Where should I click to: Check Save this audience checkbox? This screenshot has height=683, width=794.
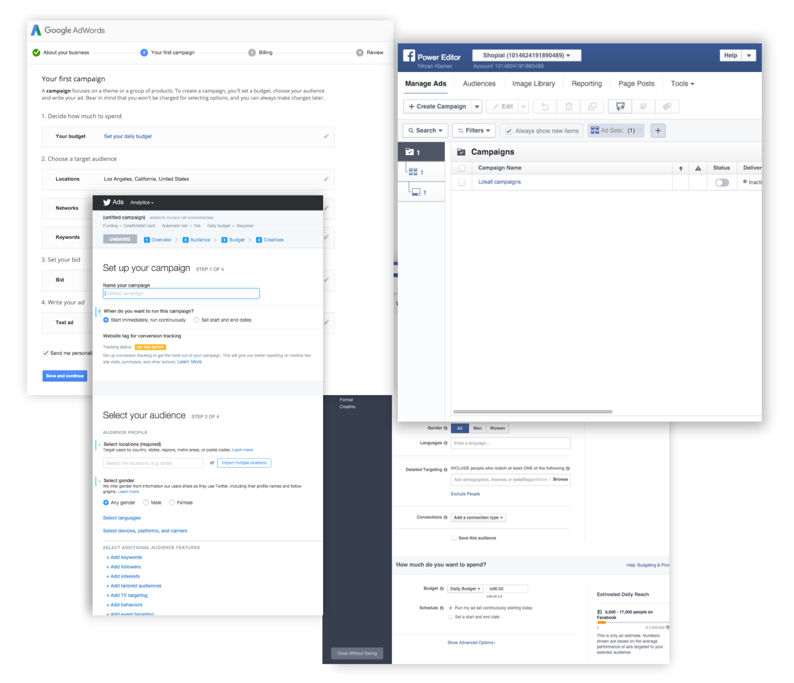[x=454, y=538]
